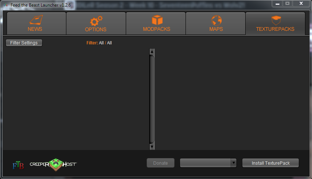Click the Maps globe icon
312x179 pixels.
[216, 20]
